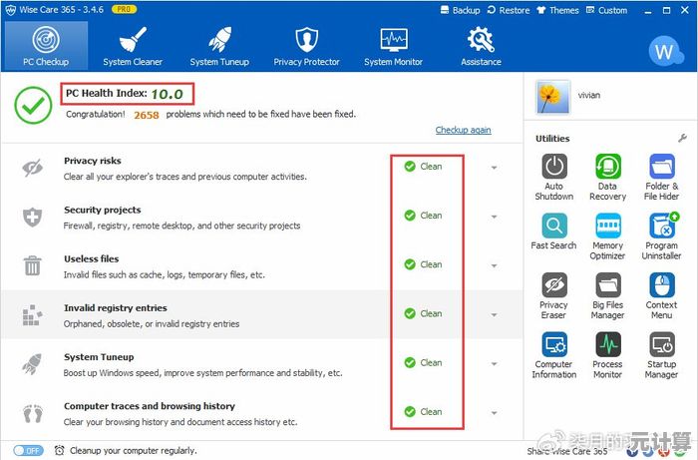Click Backup in the title bar
Screen dimensions: 698x460
point(460,10)
